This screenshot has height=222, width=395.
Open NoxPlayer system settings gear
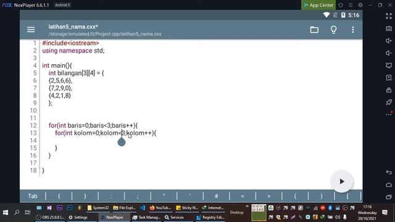click(x=360, y=5)
